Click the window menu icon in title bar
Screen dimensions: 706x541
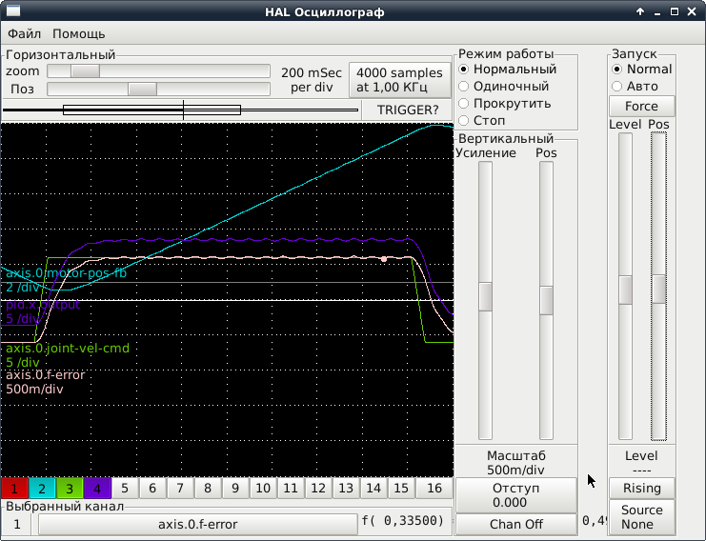point(13,10)
